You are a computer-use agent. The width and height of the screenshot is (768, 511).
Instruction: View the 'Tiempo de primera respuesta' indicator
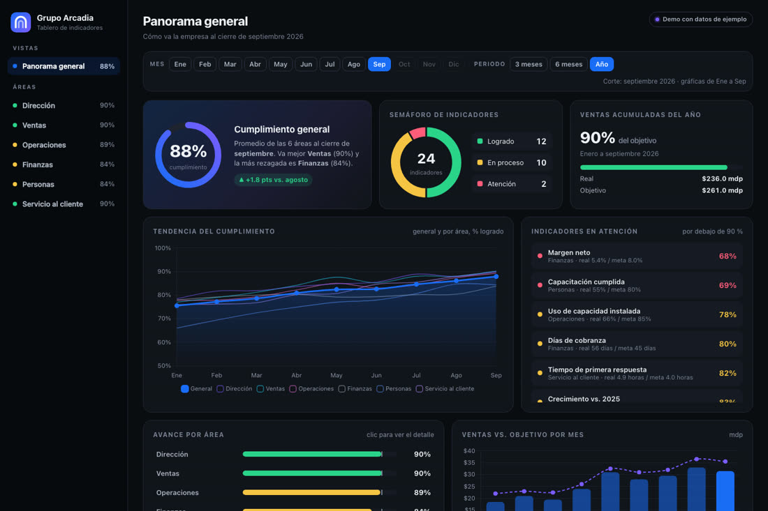[637, 374]
